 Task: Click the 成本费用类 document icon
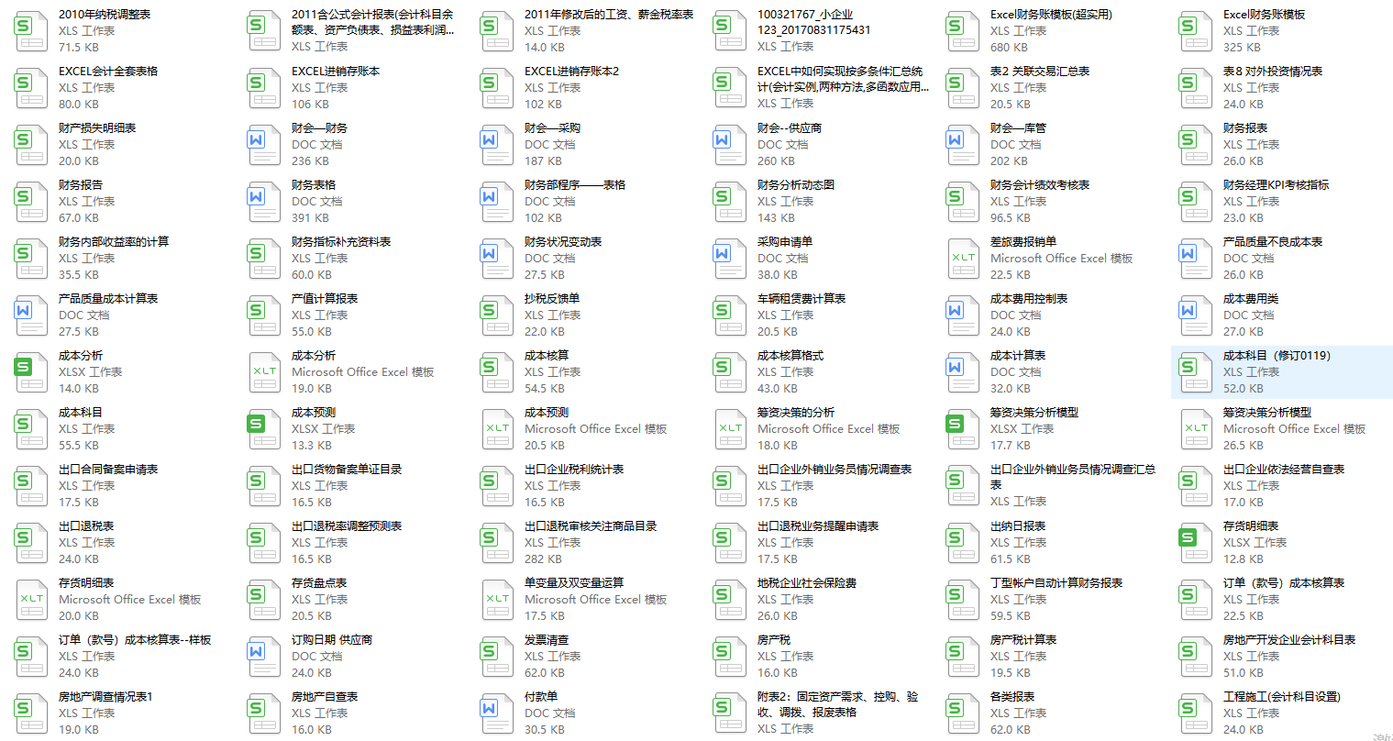click(x=1196, y=315)
